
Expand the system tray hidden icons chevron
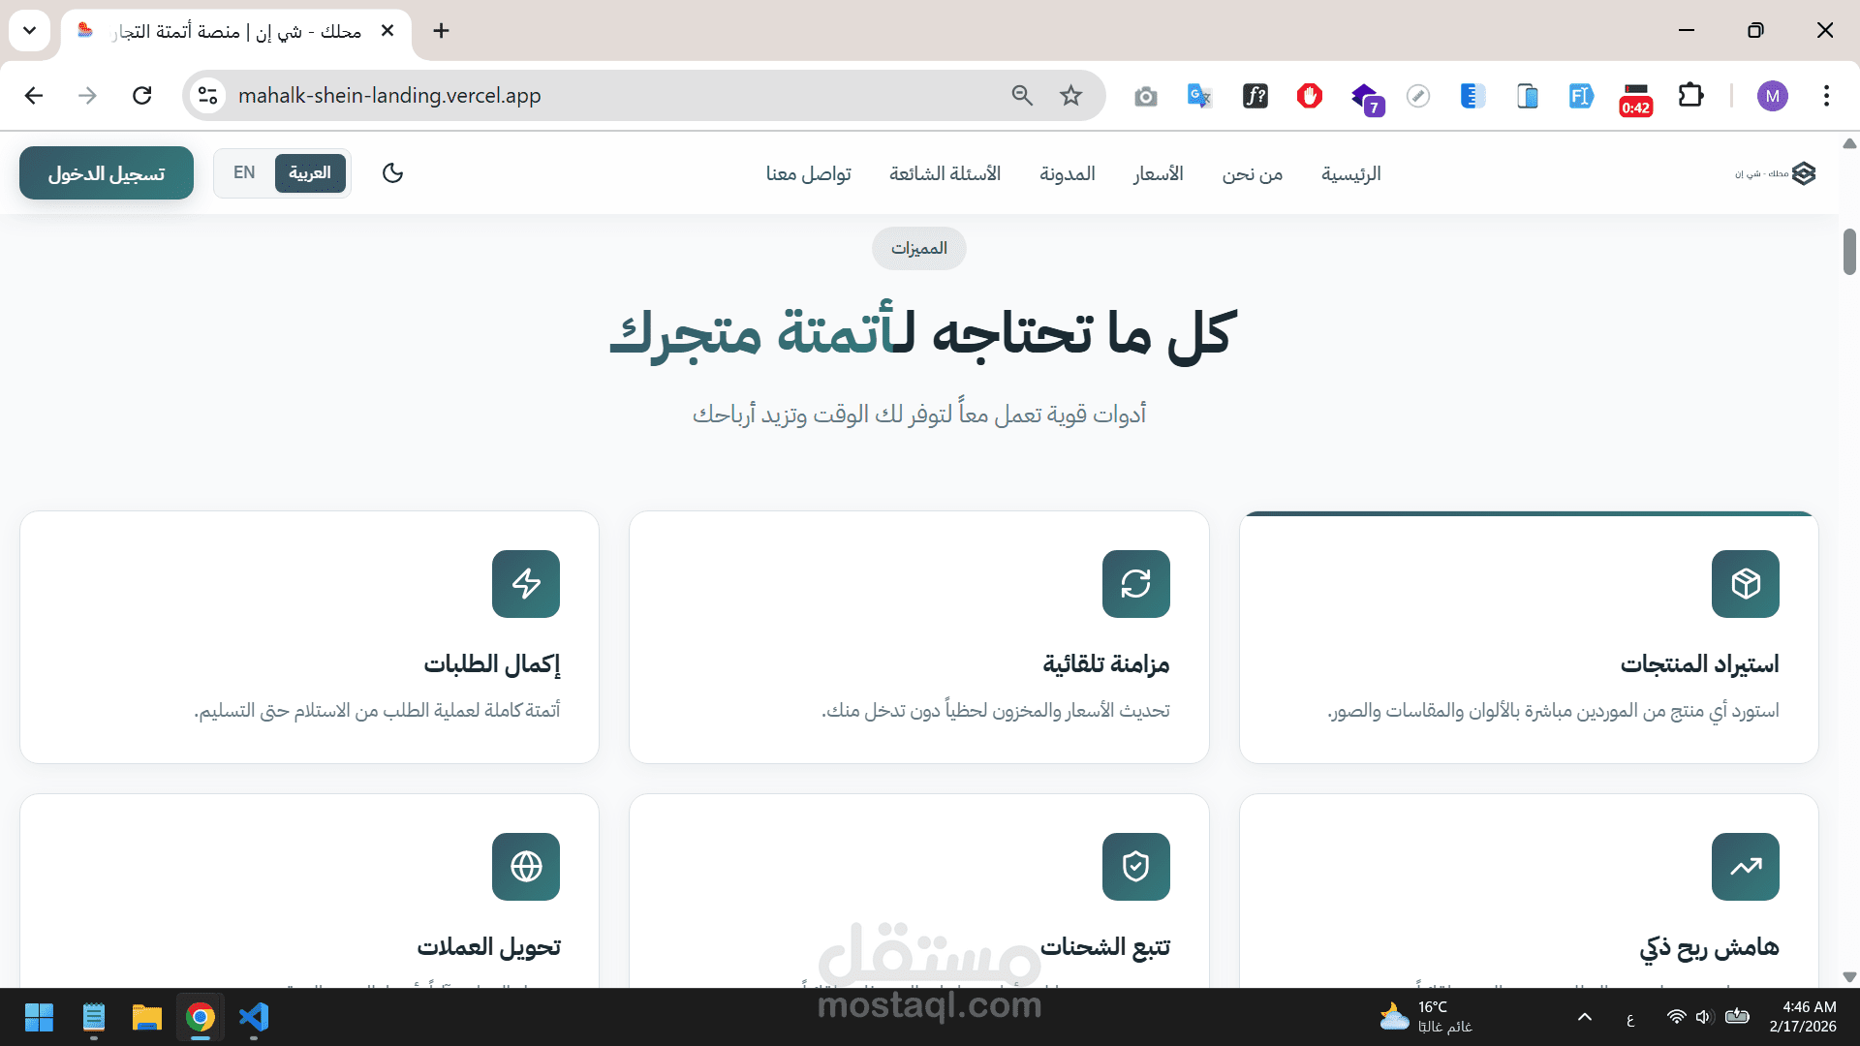coord(1585,1017)
